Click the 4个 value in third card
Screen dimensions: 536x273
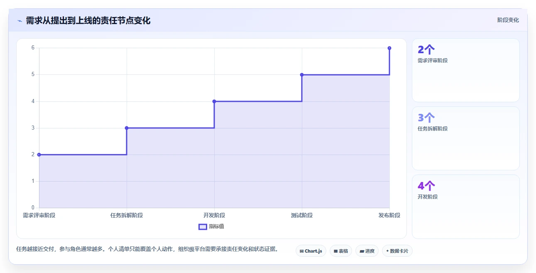[x=426, y=186]
